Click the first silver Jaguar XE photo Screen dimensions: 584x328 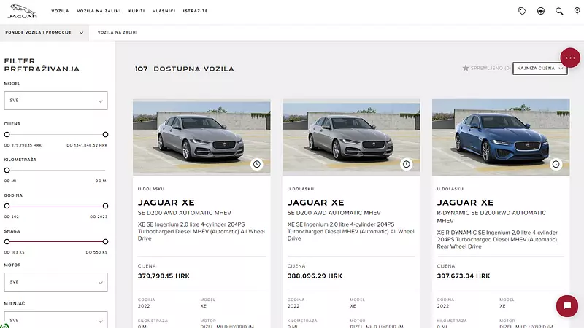[x=201, y=137]
